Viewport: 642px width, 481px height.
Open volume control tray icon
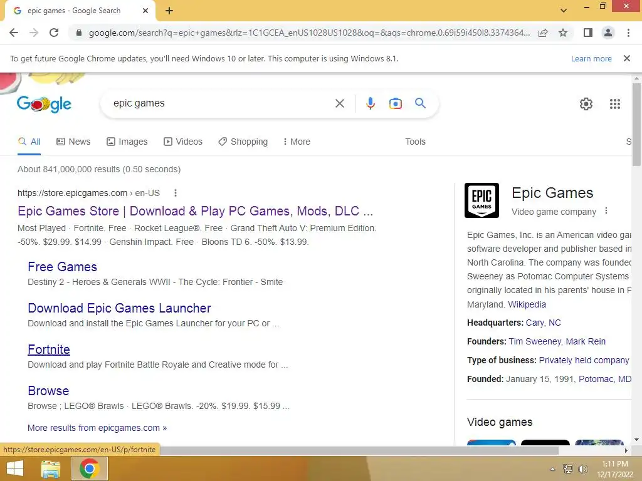click(x=582, y=469)
